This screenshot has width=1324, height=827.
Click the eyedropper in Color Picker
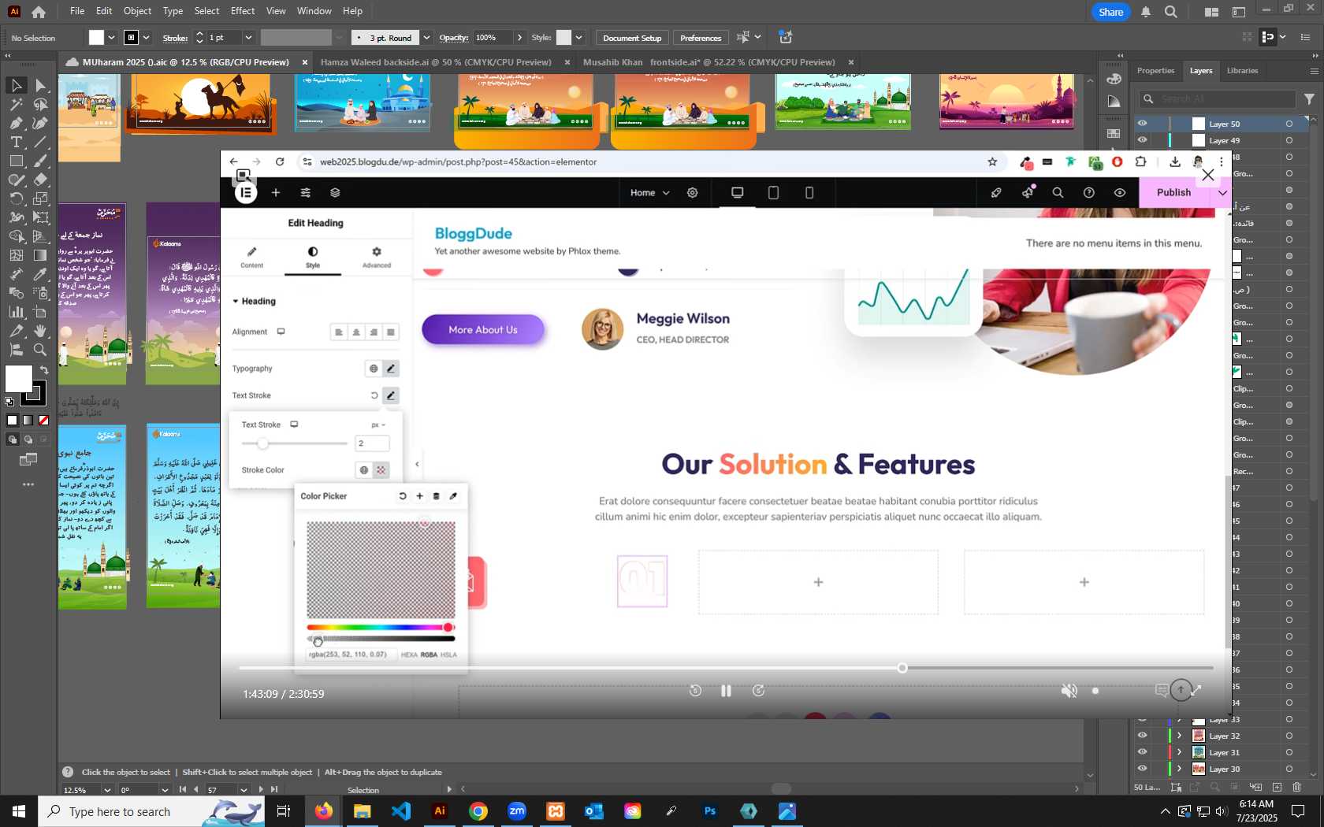pyautogui.click(x=453, y=496)
